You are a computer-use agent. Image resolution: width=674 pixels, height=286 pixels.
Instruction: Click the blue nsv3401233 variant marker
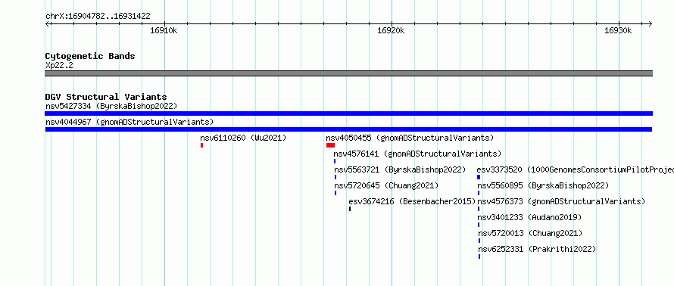point(479,225)
